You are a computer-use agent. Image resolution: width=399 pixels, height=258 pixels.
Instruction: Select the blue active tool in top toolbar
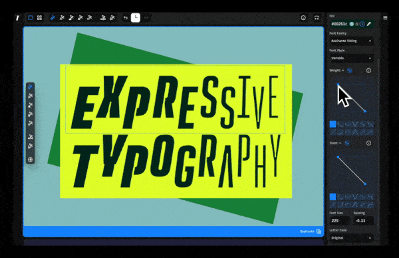pyautogui.click(x=53, y=18)
